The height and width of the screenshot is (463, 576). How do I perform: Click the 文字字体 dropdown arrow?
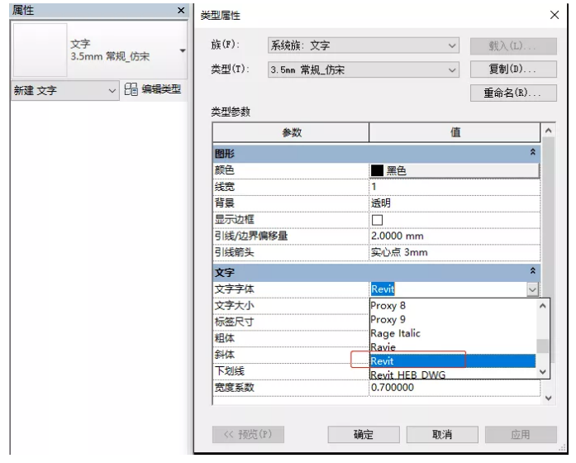click(533, 289)
